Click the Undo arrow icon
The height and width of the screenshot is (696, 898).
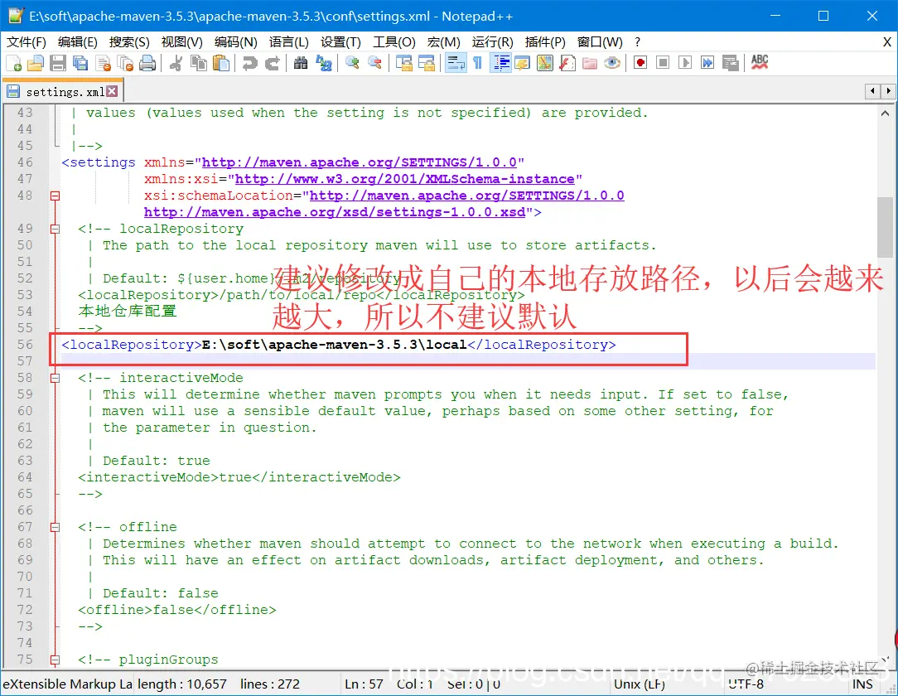249,63
